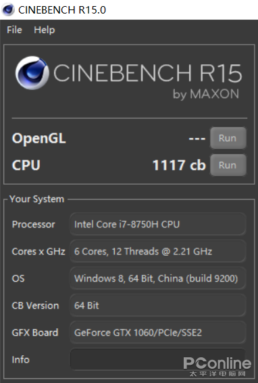258x383 pixels.
Task: Select the OS field showing Windows 8
Action: coord(157,279)
